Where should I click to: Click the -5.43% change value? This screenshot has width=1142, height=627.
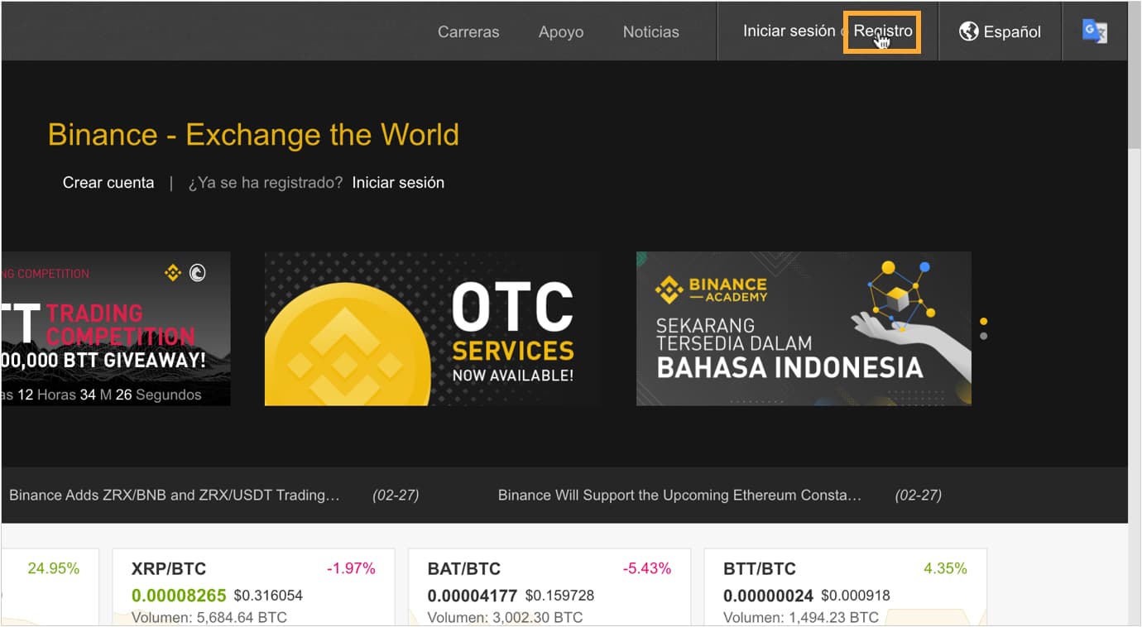(x=647, y=569)
